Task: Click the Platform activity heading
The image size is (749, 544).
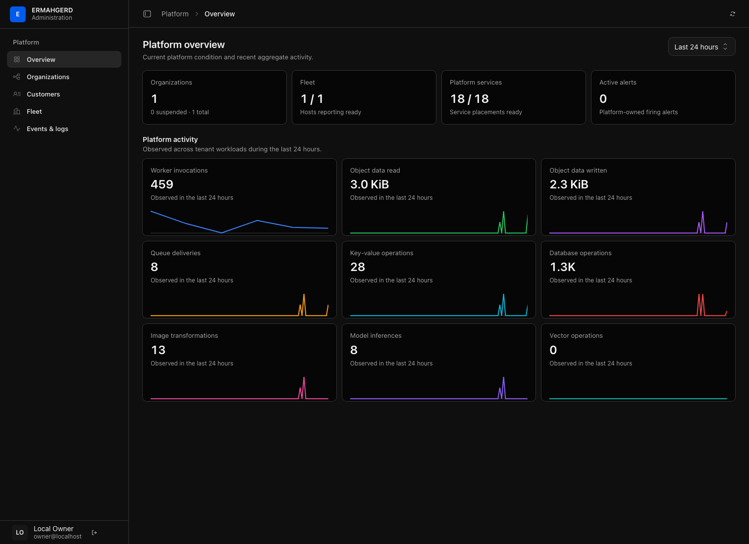Action: (170, 139)
